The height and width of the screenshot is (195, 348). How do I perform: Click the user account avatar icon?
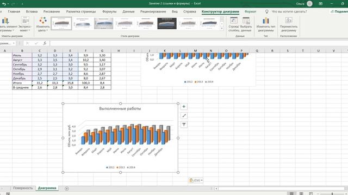click(309, 4)
